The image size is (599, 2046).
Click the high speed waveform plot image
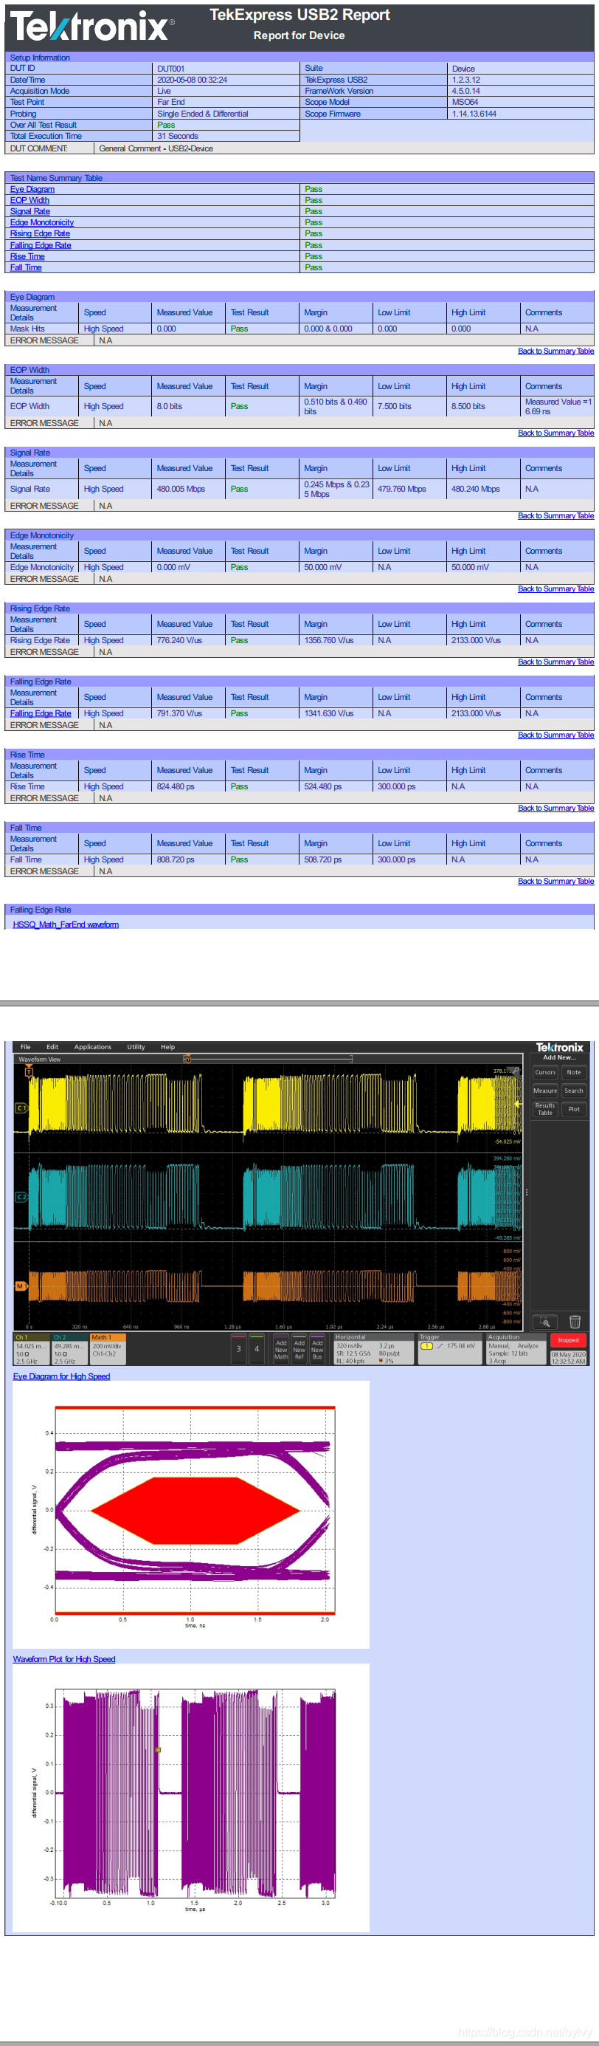coord(191,1798)
